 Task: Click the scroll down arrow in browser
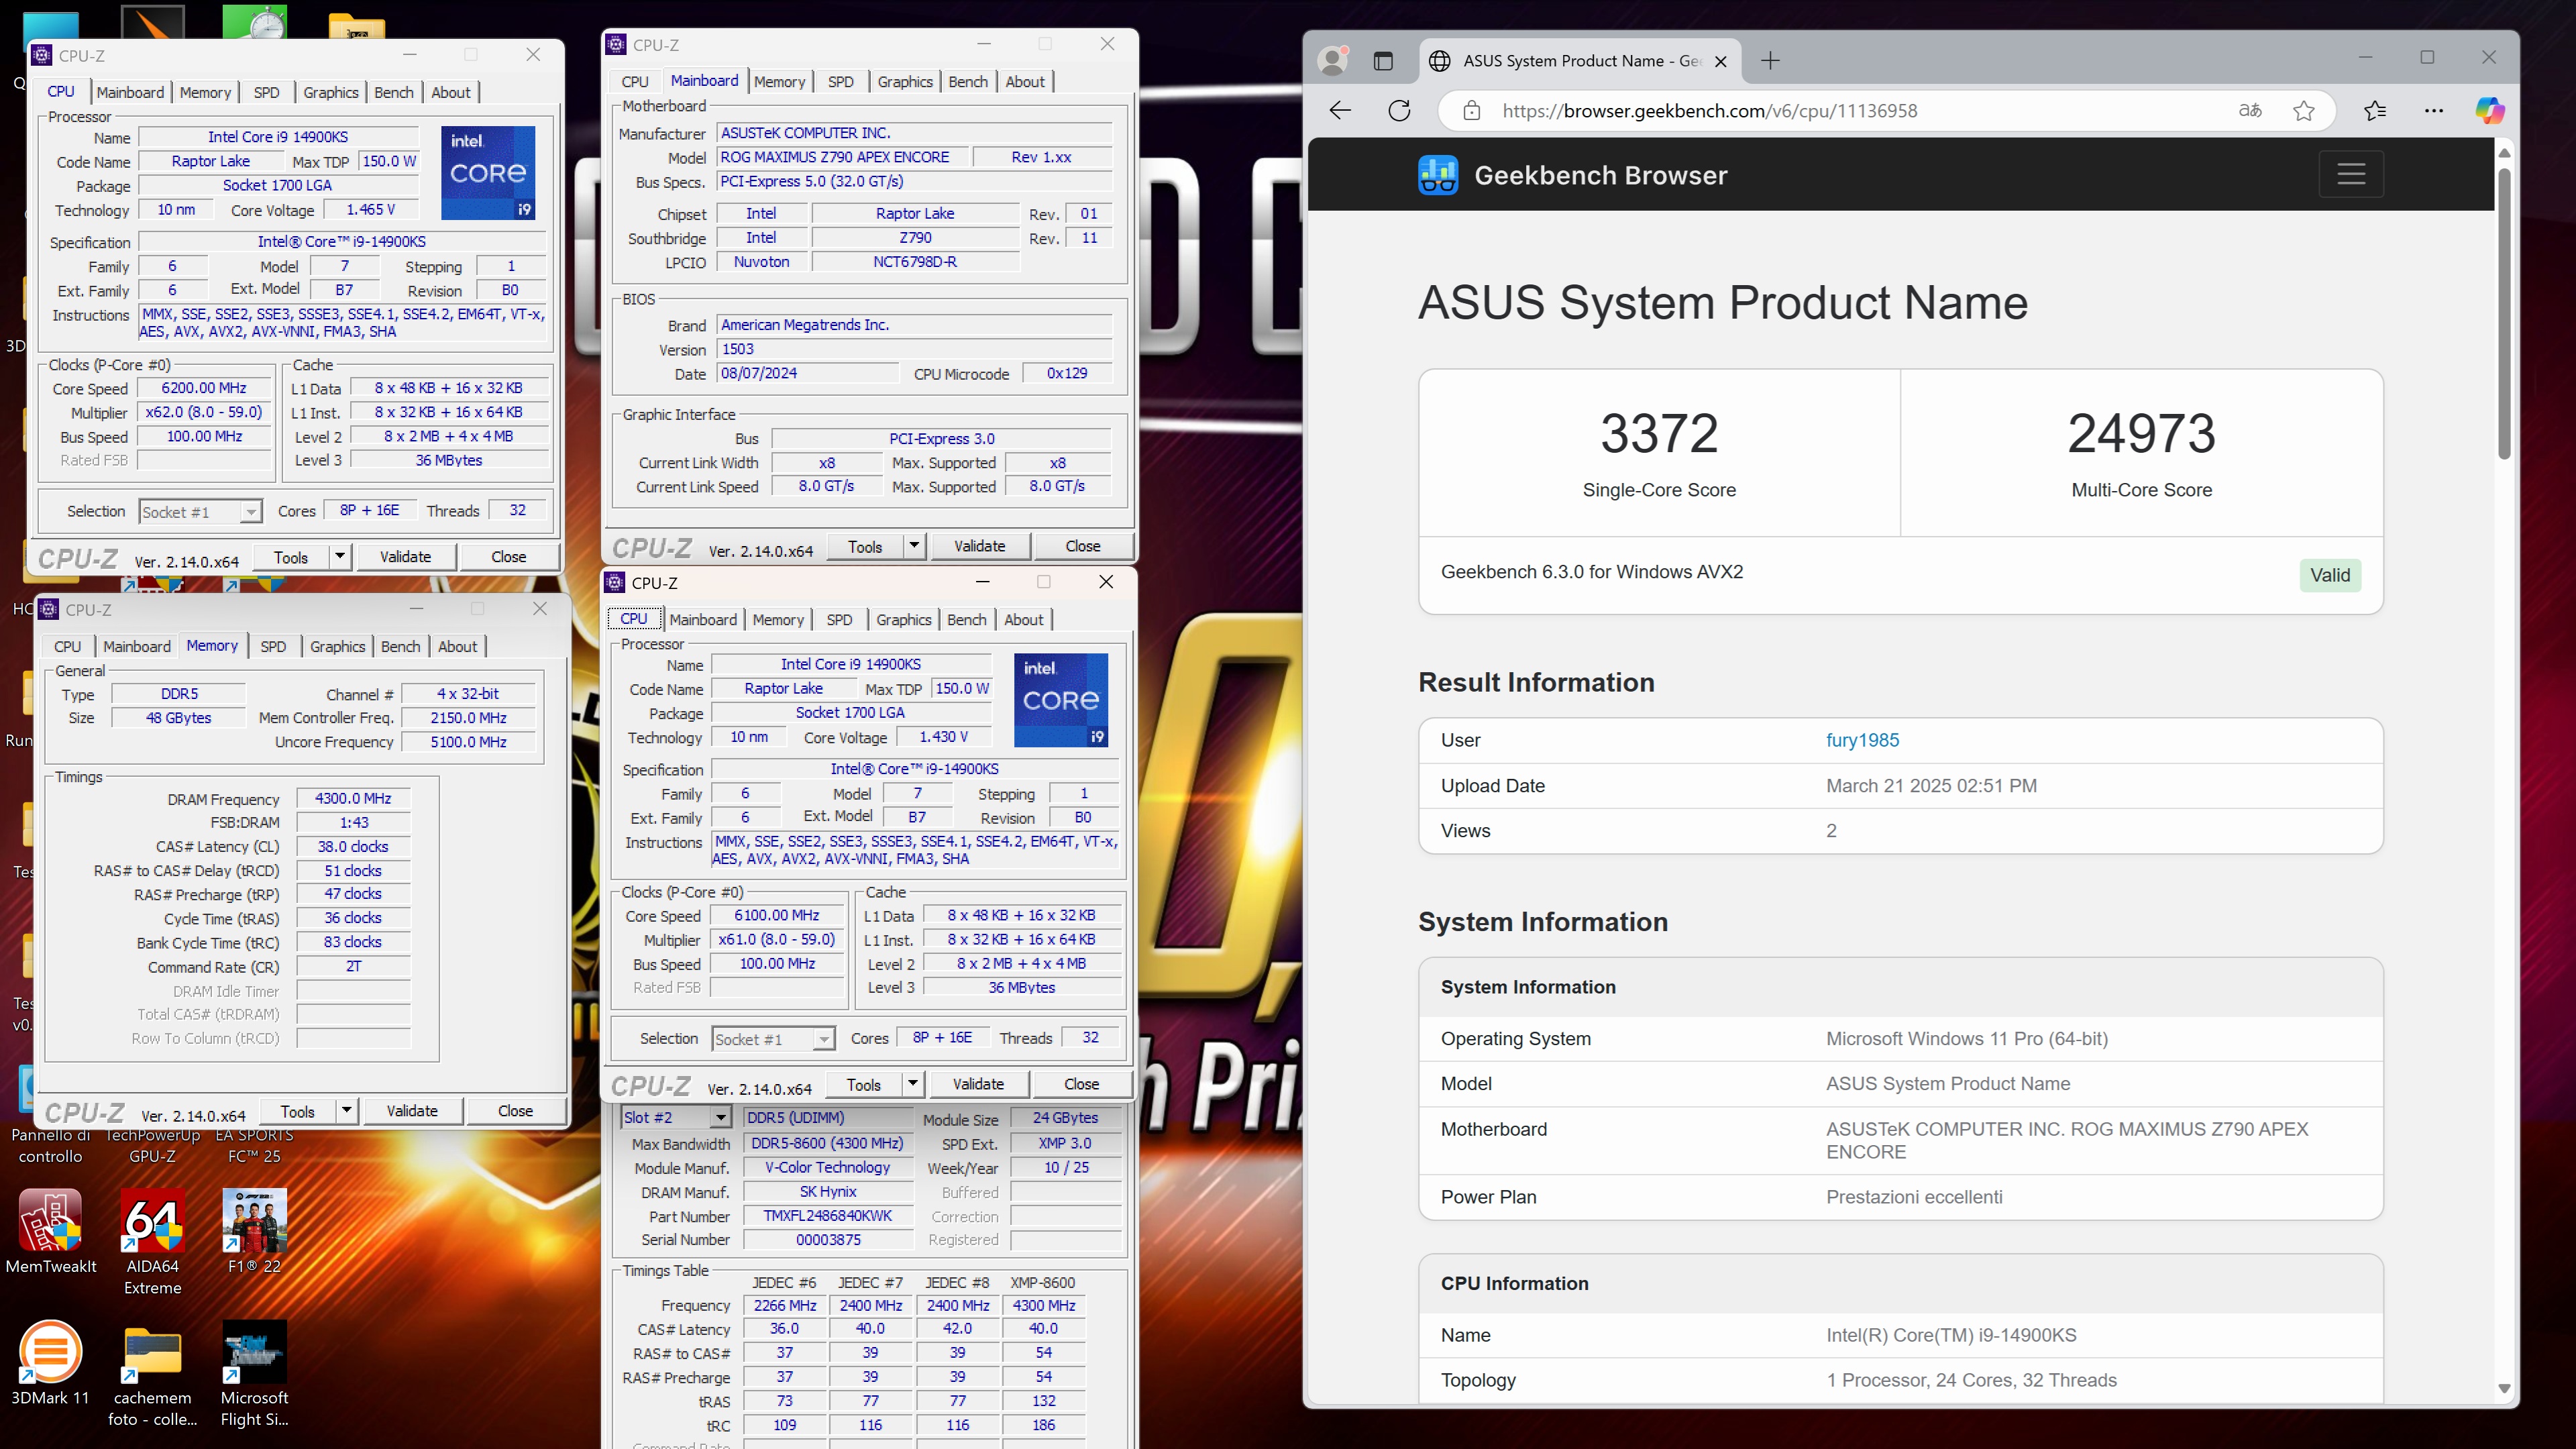pos(2504,1388)
